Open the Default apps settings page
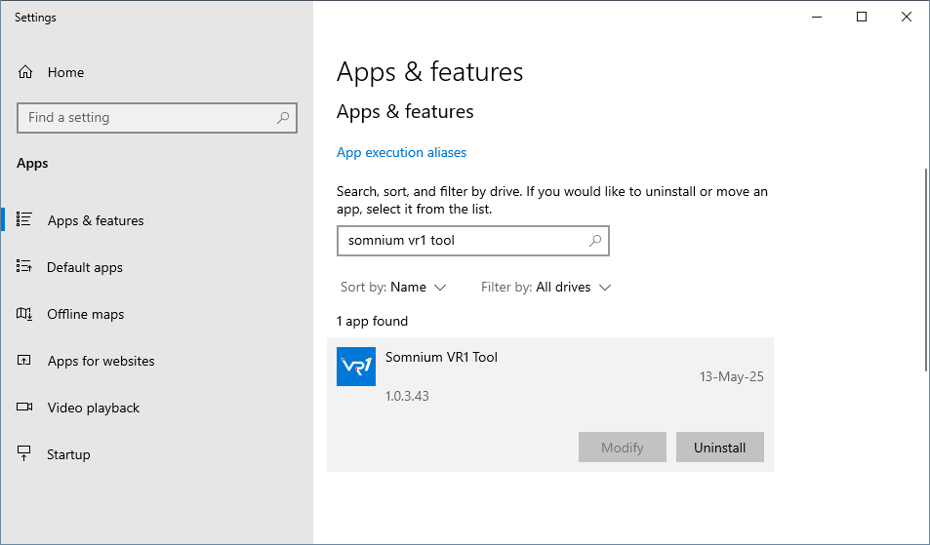The height and width of the screenshot is (545, 930). pos(84,267)
